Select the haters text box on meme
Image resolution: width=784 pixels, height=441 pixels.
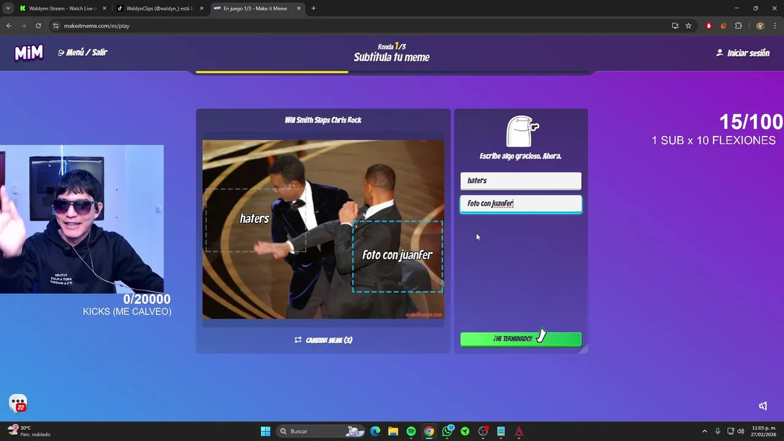(255, 219)
